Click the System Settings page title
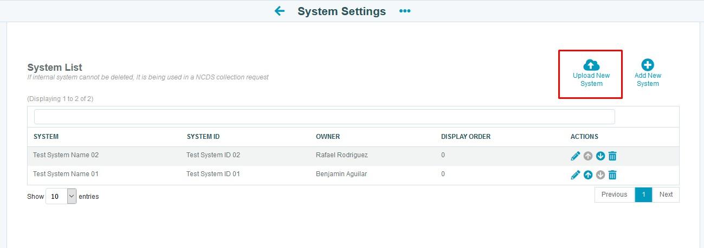This screenshot has height=248, width=704. click(x=341, y=11)
